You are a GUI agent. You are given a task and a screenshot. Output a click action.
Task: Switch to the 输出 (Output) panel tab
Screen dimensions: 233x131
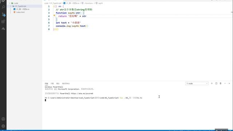pos(58,83)
